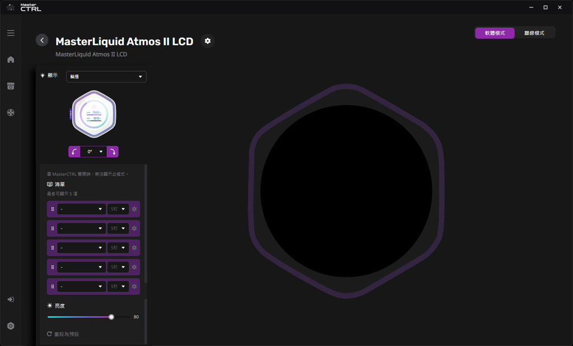Rotate display clockwise
573x346 pixels.
click(112, 151)
